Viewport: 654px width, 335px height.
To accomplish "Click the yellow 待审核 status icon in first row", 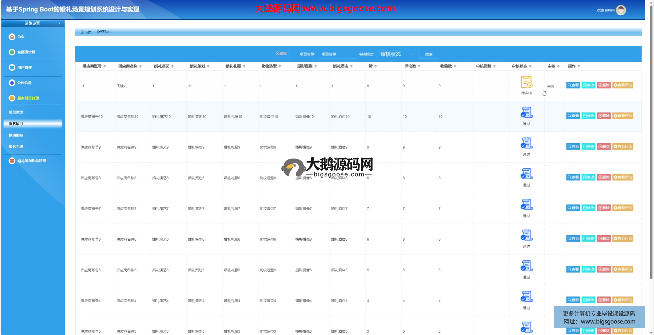I will point(526,82).
